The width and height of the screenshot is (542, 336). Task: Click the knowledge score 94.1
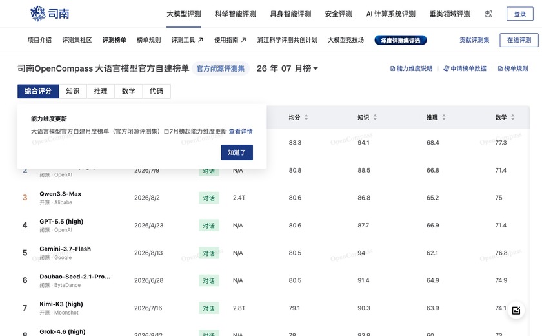(363, 143)
